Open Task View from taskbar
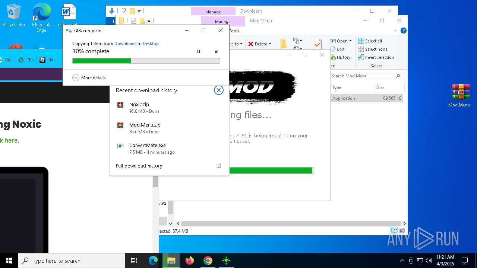The height and width of the screenshot is (268, 477). 134,261
